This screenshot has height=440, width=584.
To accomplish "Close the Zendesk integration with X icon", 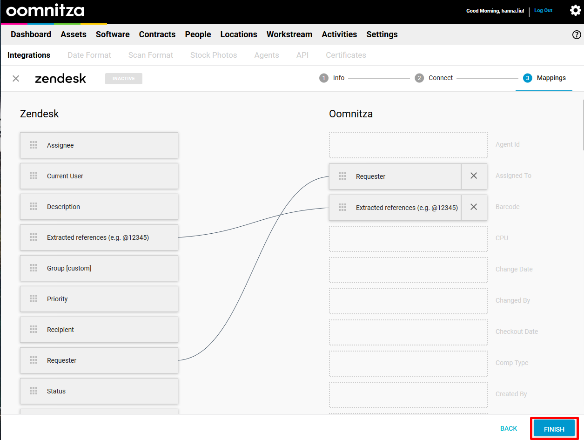I will tap(16, 78).
